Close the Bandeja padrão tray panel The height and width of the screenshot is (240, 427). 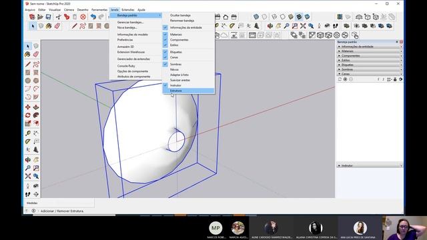pos(401,42)
